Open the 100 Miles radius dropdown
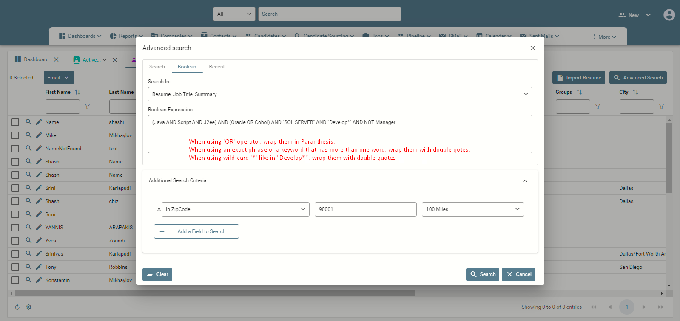 point(472,209)
